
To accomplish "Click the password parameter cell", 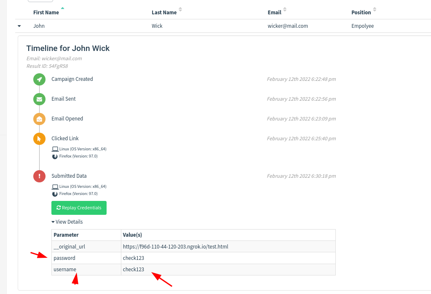I will pyautogui.click(x=86, y=258).
